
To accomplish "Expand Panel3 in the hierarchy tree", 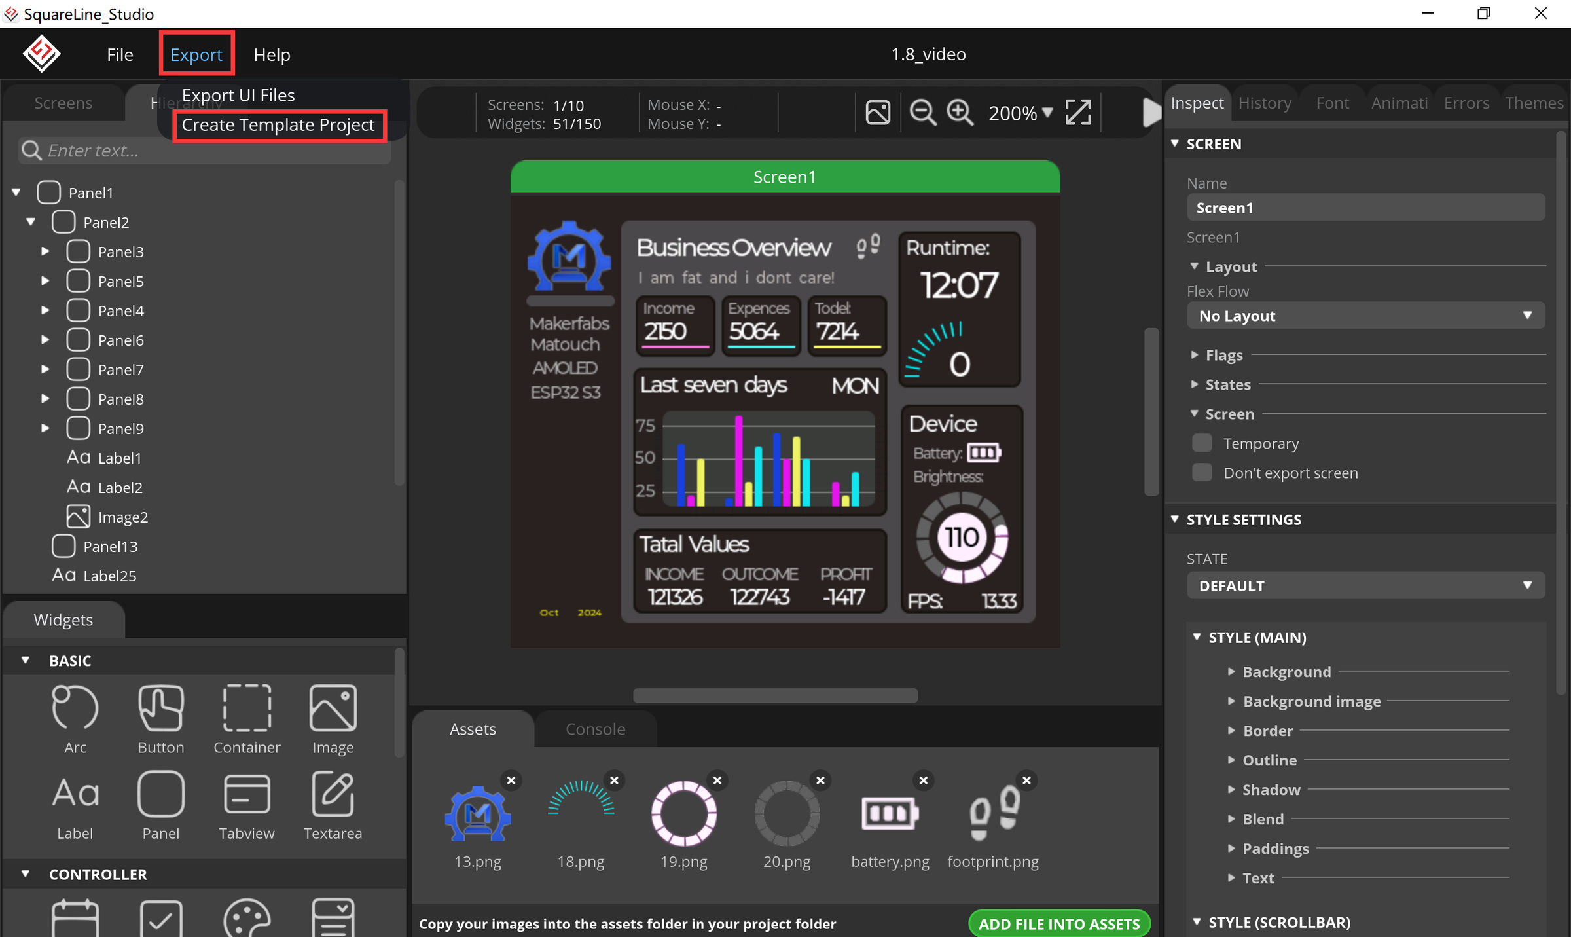I will click(45, 251).
